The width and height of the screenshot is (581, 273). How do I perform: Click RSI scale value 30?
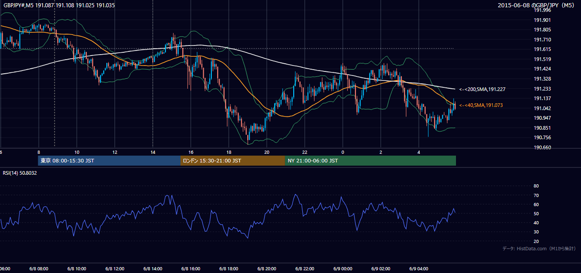(x=536, y=232)
